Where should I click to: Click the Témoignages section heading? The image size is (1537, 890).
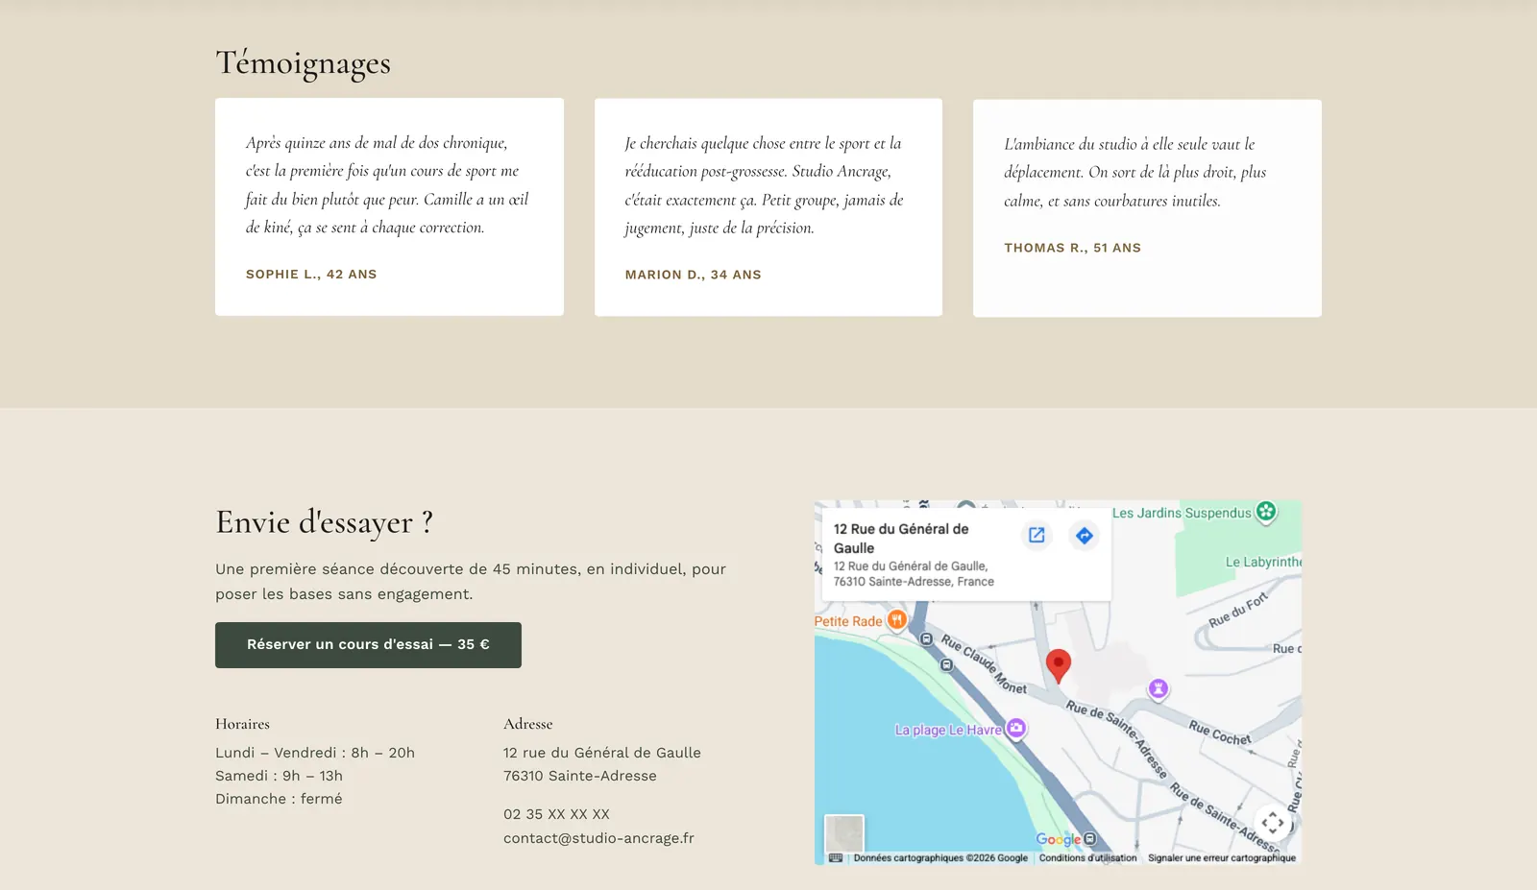(x=303, y=62)
